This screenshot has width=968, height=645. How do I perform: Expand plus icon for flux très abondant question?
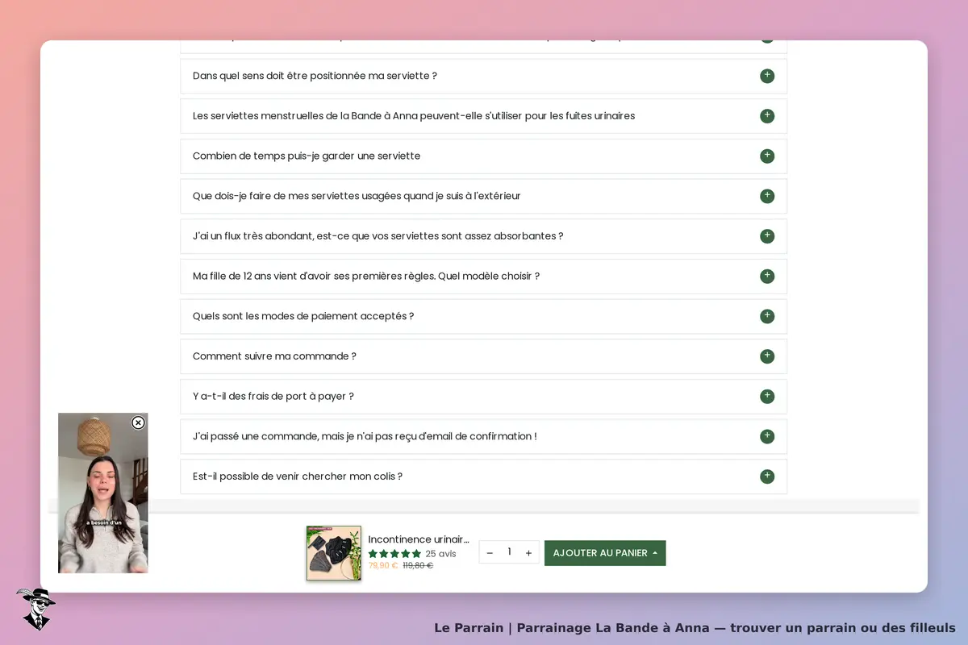pos(767,236)
